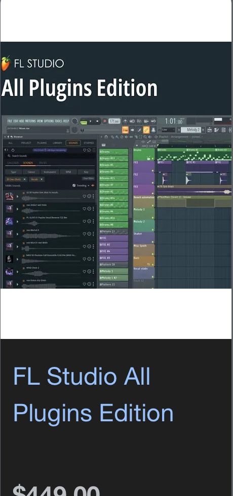This screenshot has height=496, width=233.
Task: Favorite the Psycho Vocal Reverse sound
Action: click(x=85, y=222)
